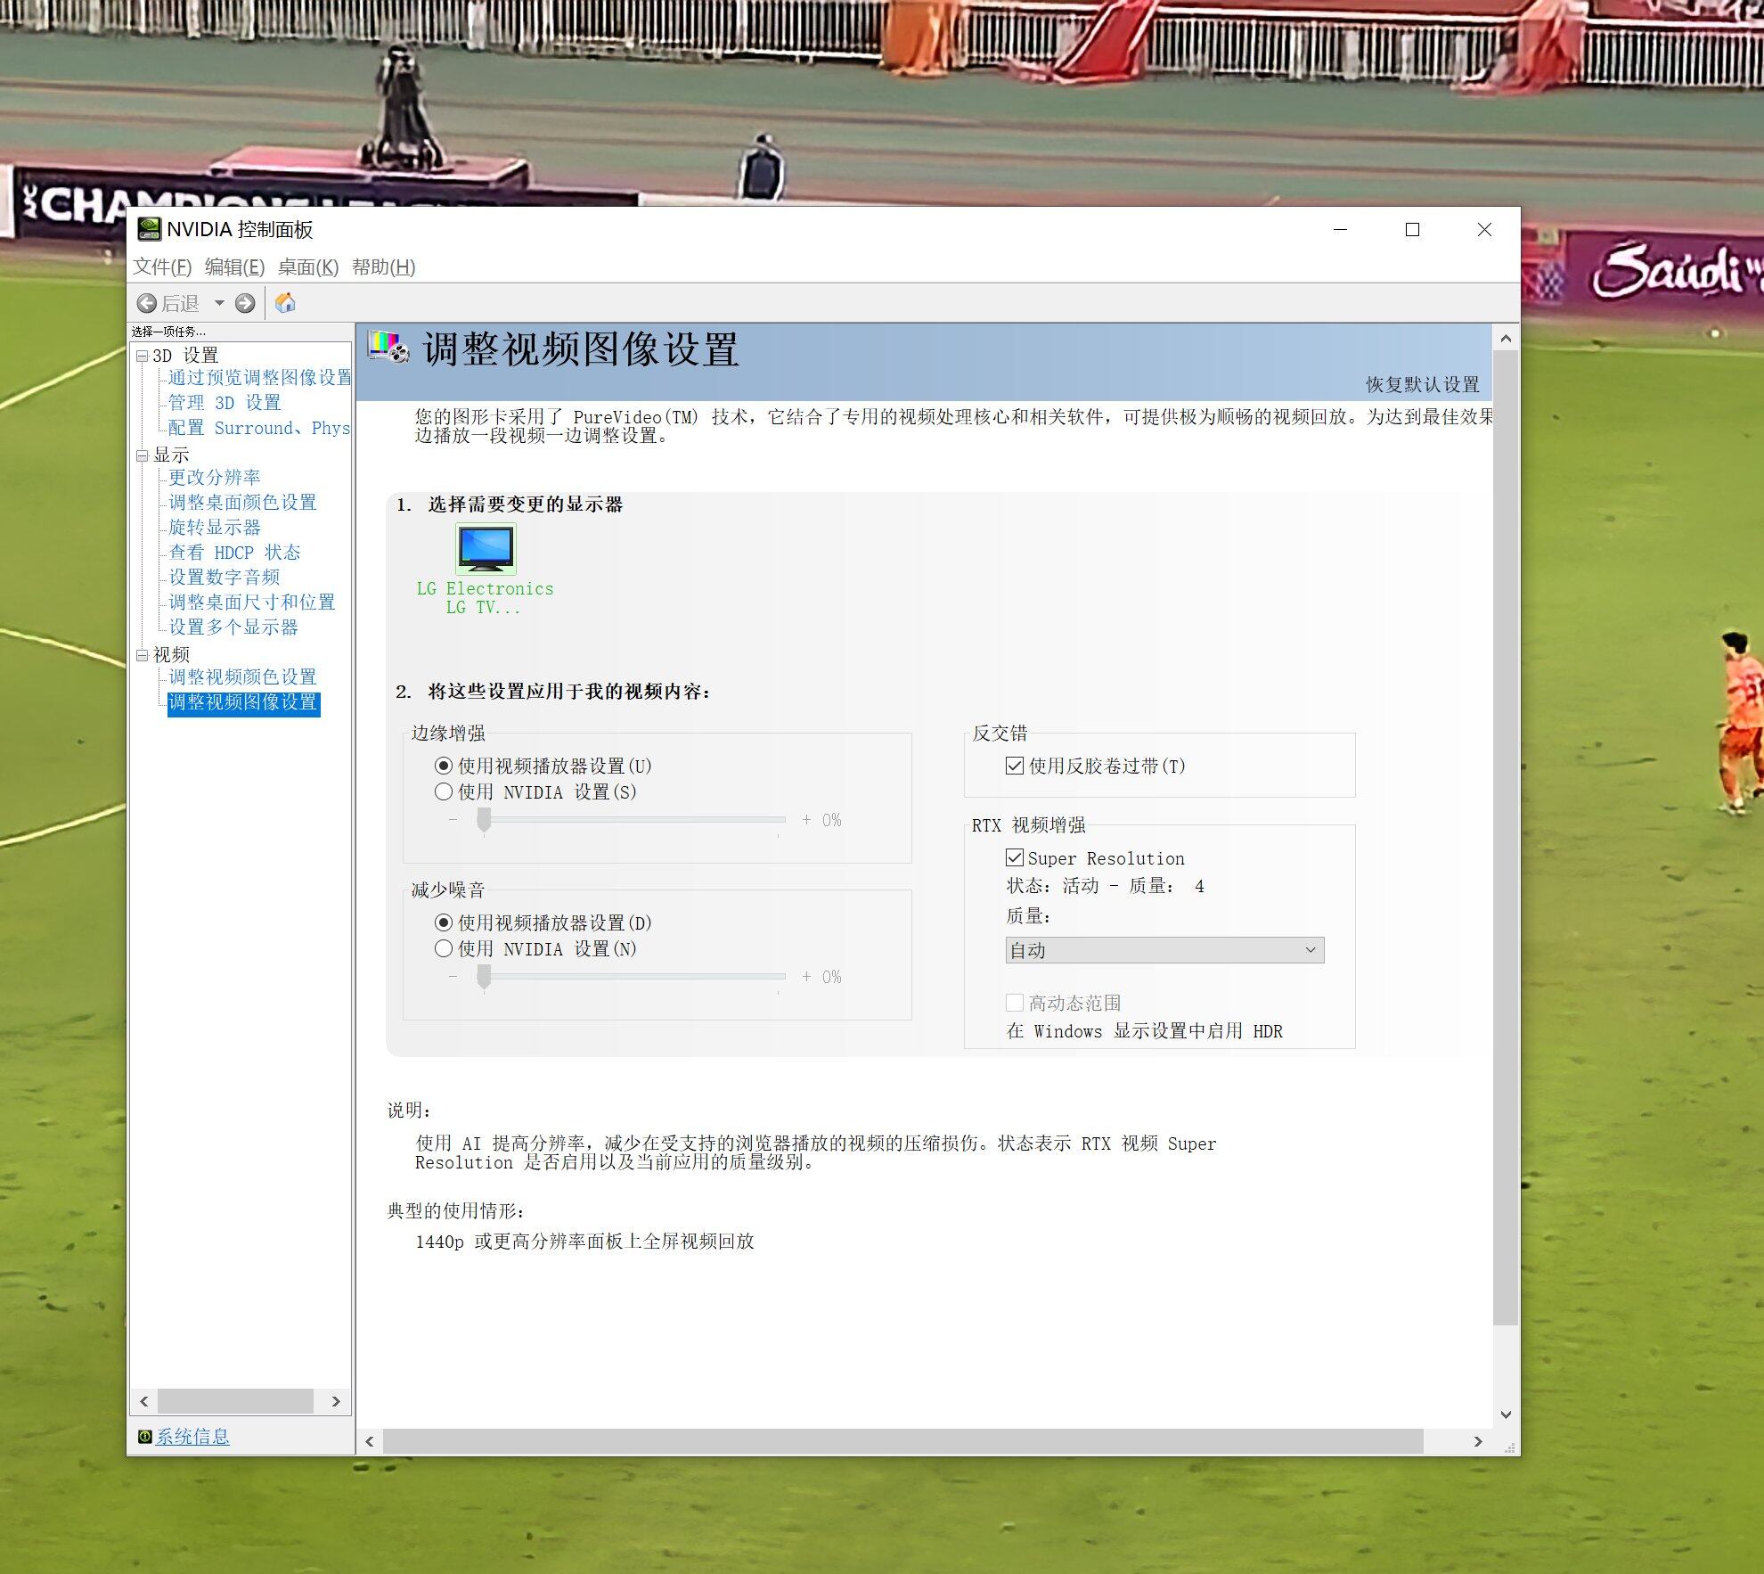Image resolution: width=1764 pixels, height=1574 pixels.
Task: Click the Forward arrow icon in toolbar
Action: 245,304
